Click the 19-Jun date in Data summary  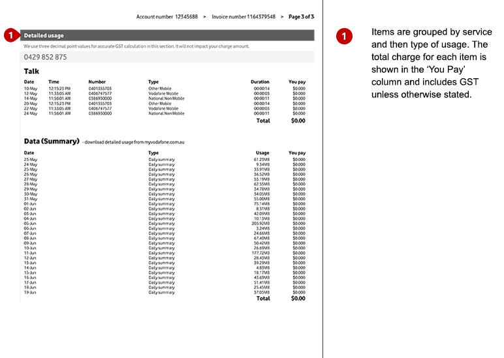click(x=30, y=293)
